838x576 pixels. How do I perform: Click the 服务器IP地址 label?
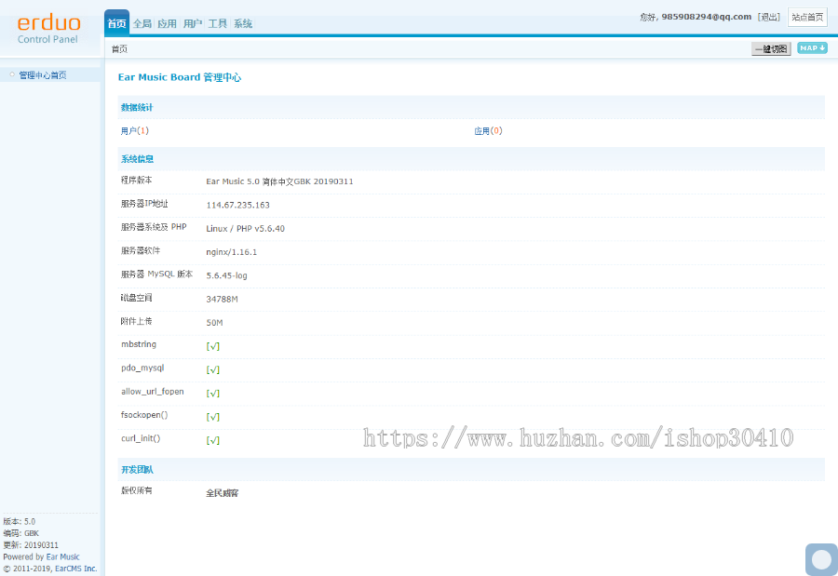pyautogui.click(x=144, y=204)
